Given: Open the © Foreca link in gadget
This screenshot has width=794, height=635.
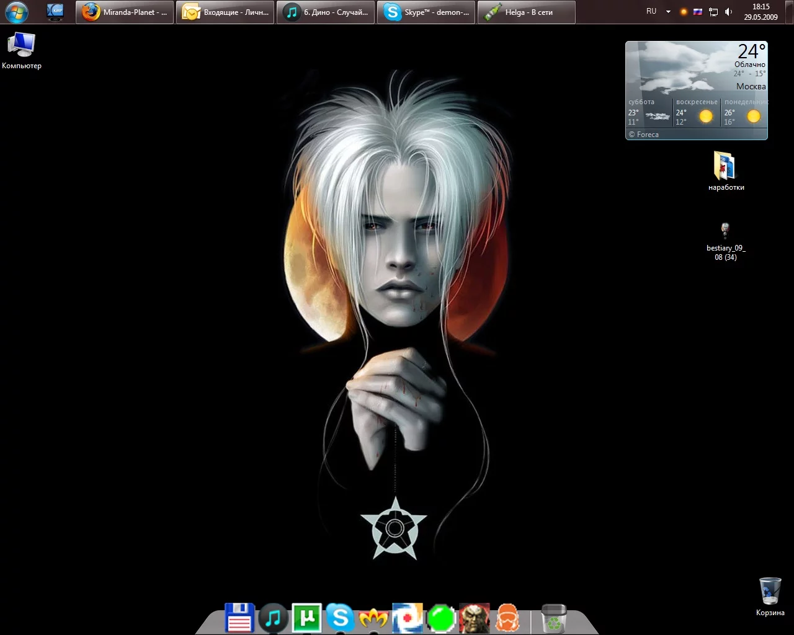Looking at the screenshot, I should point(644,135).
